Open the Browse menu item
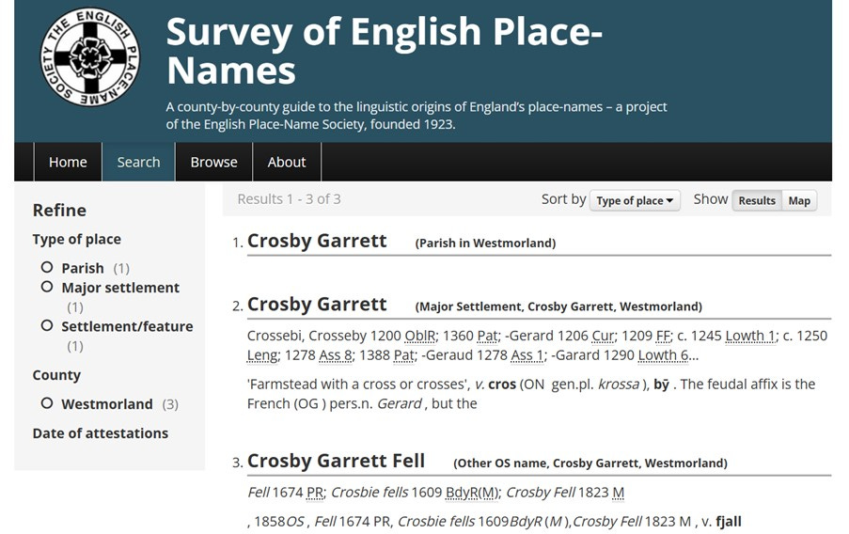This screenshot has height=534, width=849. (x=213, y=162)
